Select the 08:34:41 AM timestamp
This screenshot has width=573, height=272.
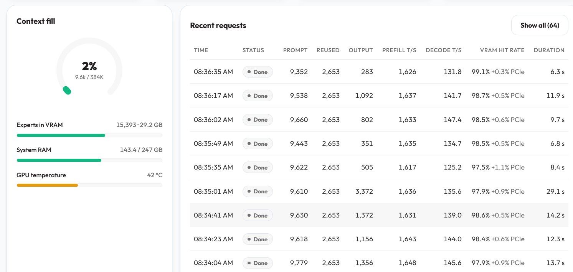(x=213, y=215)
